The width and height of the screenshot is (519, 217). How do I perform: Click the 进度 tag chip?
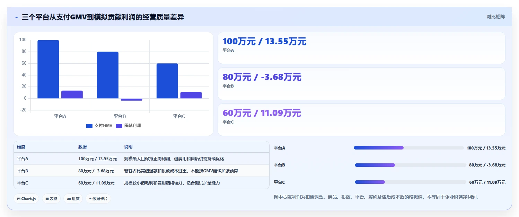[73, 199]
